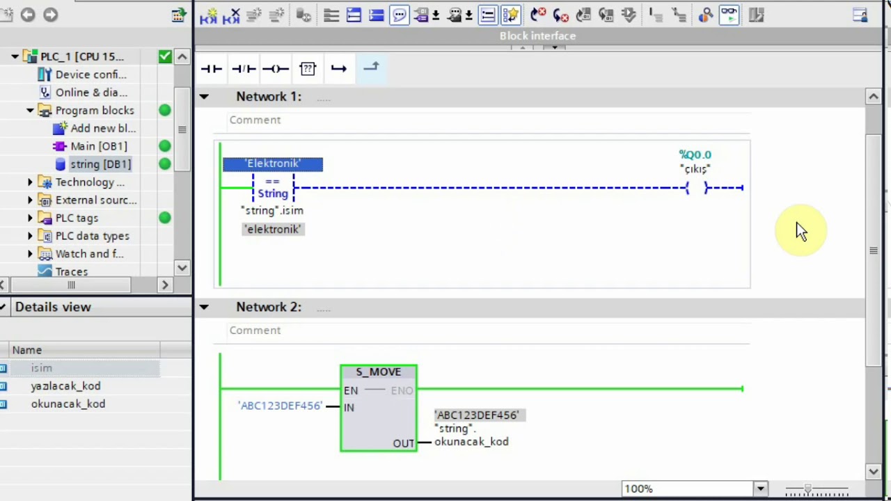The width and height of the screenshot is (891, 501).
Task: Click the 'ABC123DEF456' IN input value
Action: [x=281, y=406]
